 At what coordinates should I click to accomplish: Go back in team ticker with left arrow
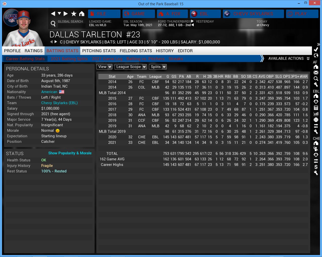click(192, 25)
